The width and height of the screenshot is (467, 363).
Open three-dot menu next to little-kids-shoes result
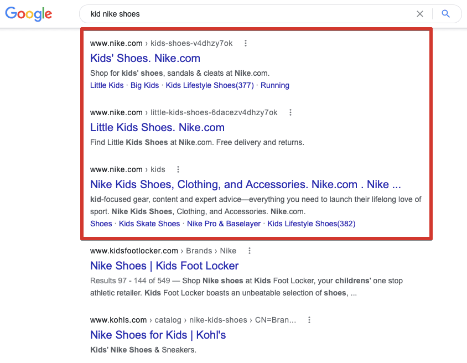pos(290,112)
